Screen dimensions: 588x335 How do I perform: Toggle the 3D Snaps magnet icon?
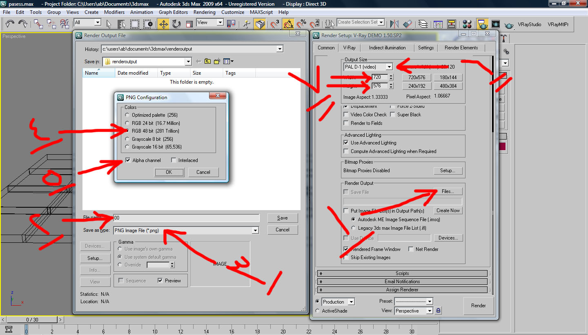275,24
